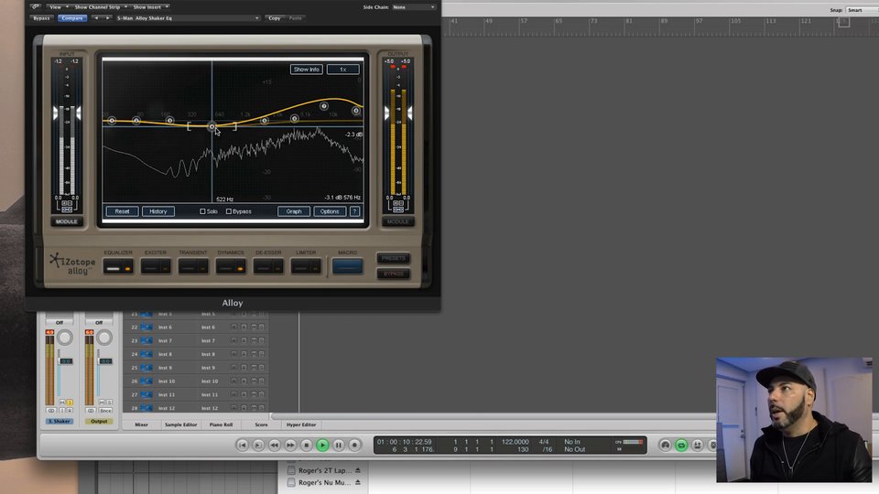The width and height of the screenshot is (879, 494).
Task: Click go to beginning transport button
Action: [x=242, y=445]
